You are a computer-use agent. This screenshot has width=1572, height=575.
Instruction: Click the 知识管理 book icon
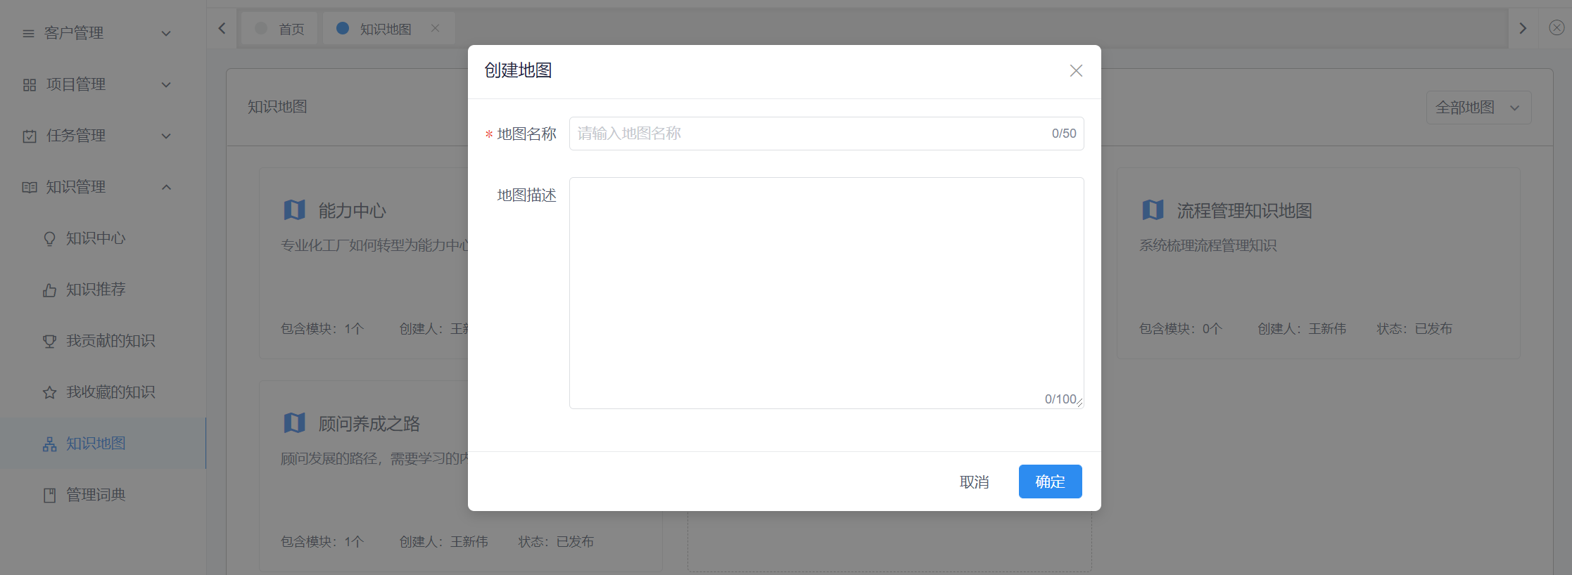coord(30,188)
